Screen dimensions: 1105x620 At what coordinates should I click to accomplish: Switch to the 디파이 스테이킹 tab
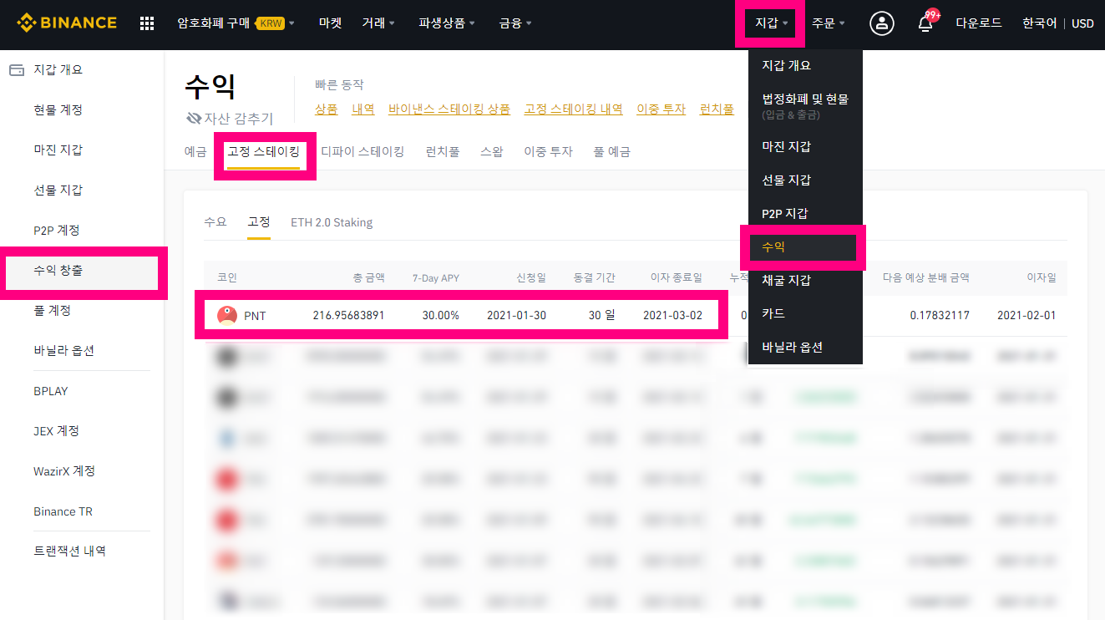point(362,152)
